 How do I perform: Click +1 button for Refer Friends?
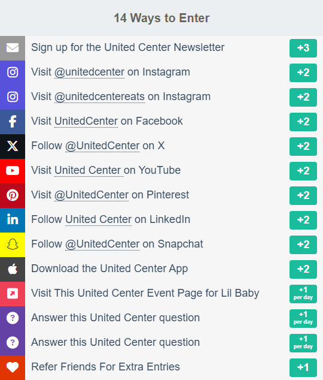point(303,367)
